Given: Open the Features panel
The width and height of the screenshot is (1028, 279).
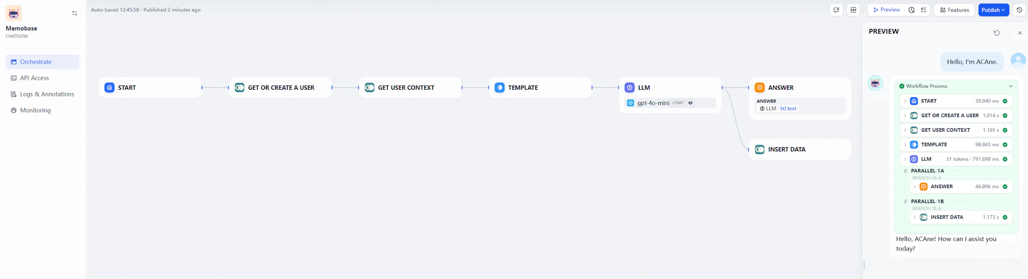Looking at the screenshot, I should [954, 10].
